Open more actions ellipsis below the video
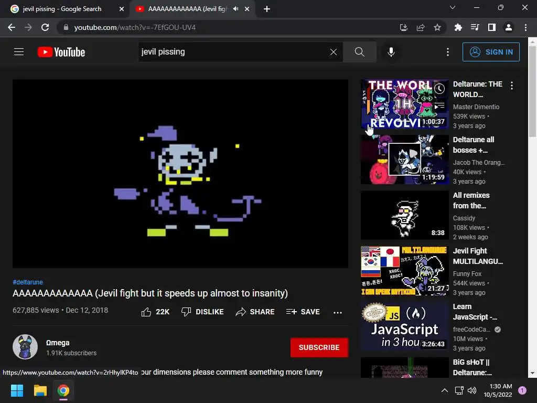The image size is (537, 403). [x=338, y=312]
